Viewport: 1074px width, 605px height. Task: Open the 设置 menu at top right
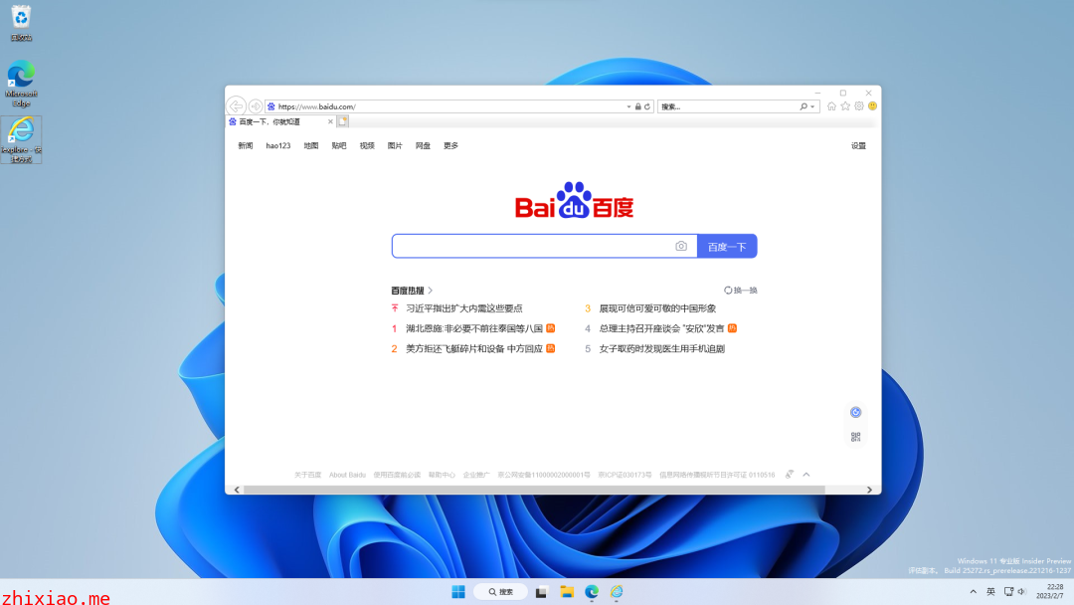pos(858,146)
